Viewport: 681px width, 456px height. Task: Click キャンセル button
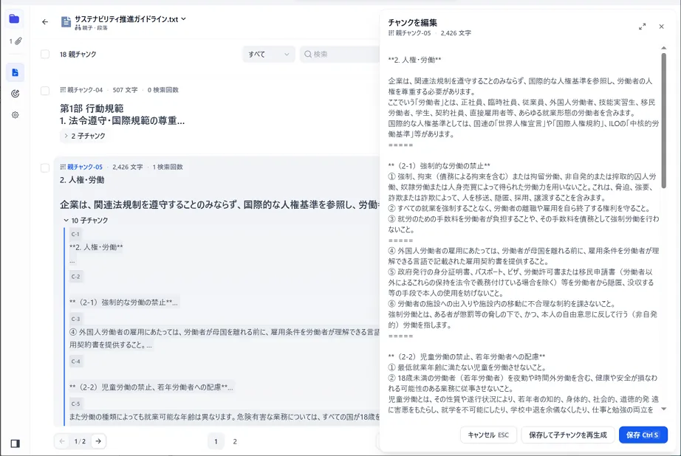click(488, 435)
